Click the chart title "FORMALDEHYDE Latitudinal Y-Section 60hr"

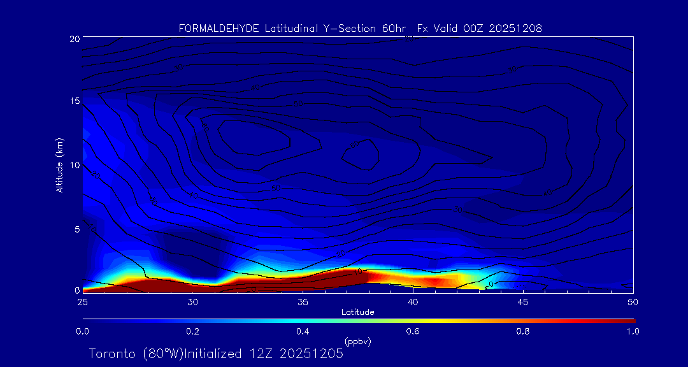(292, 29)
